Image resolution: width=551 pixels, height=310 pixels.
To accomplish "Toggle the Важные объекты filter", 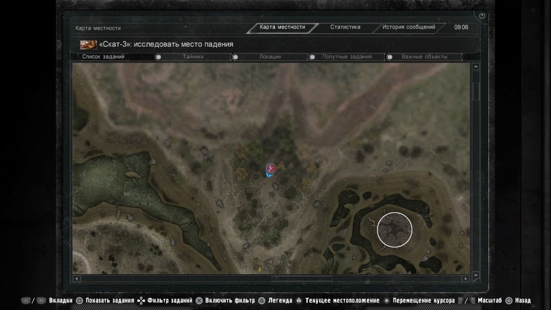I will 424,57.
